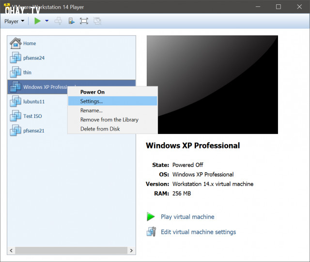The height and width of the screenshot is (262, 310).
Task: Click the green Play toolbar button
Action: pos(37,21)
